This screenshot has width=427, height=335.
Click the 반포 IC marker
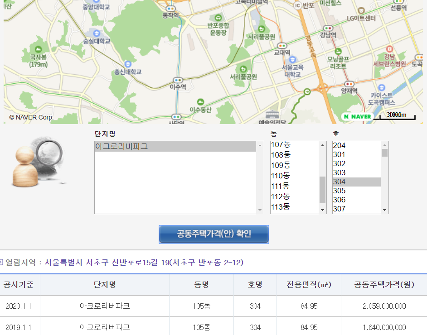(x=297, y=5)
